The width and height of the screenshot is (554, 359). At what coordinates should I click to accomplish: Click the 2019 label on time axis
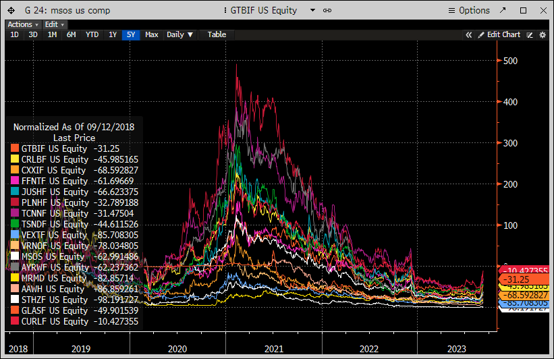click(x=81, y=349)
